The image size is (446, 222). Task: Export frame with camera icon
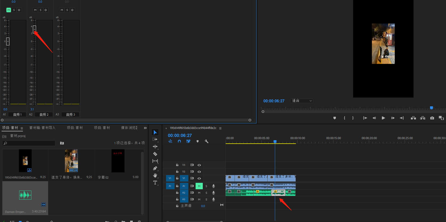(x=432, y=118)
